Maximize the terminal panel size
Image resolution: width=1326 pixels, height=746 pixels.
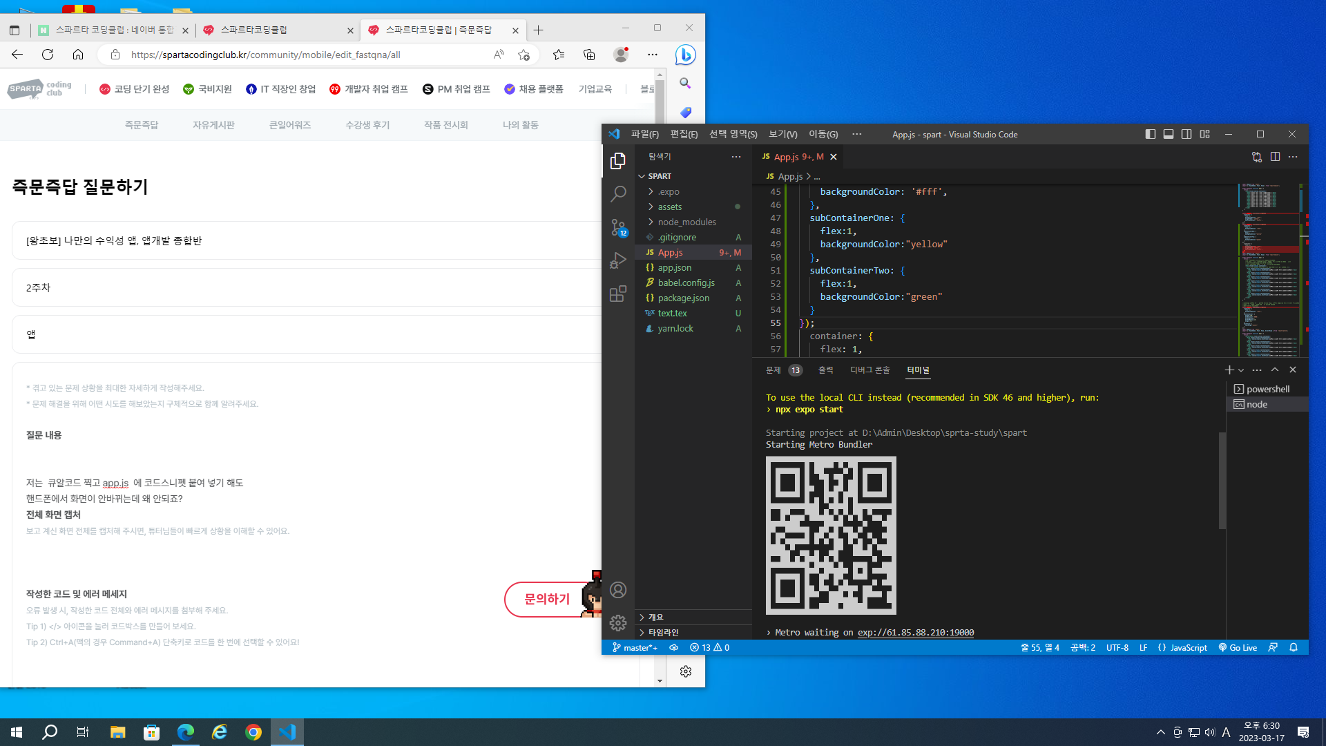[1275, 370]
